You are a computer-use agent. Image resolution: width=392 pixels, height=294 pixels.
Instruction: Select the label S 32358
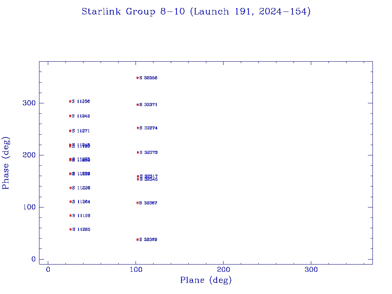[148, 78]
